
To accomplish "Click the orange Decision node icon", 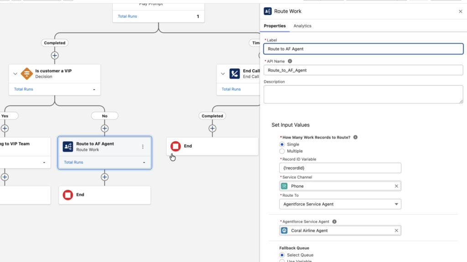I will pos(27,73).
